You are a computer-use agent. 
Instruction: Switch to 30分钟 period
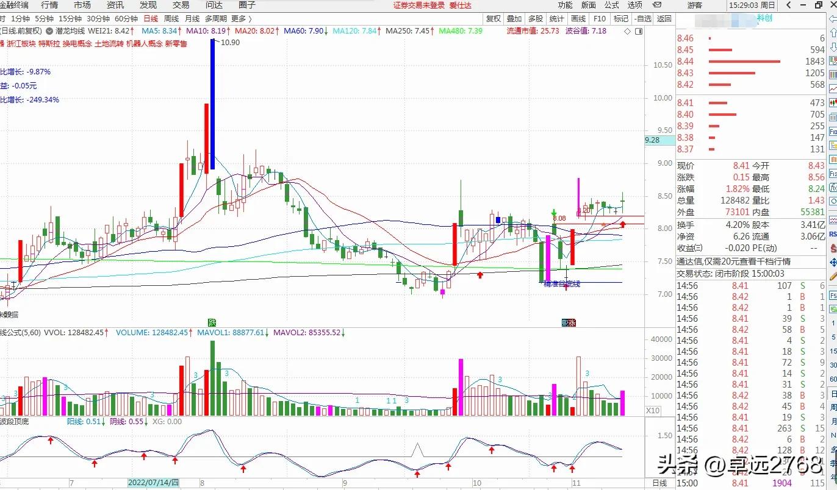(98, 19)
